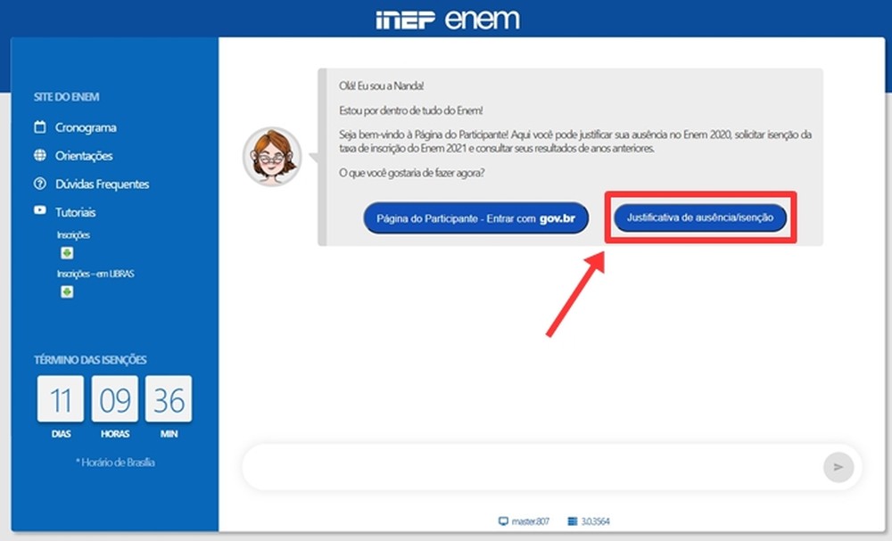The height and width of the screenshot is (541, 892).
Task: Click the 36 MIN countdown box
Action: [x=169, y=398]
